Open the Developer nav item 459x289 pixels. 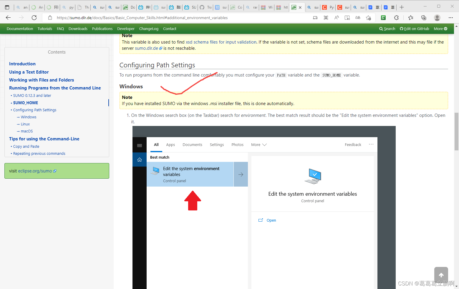click(x=126, y=29)
